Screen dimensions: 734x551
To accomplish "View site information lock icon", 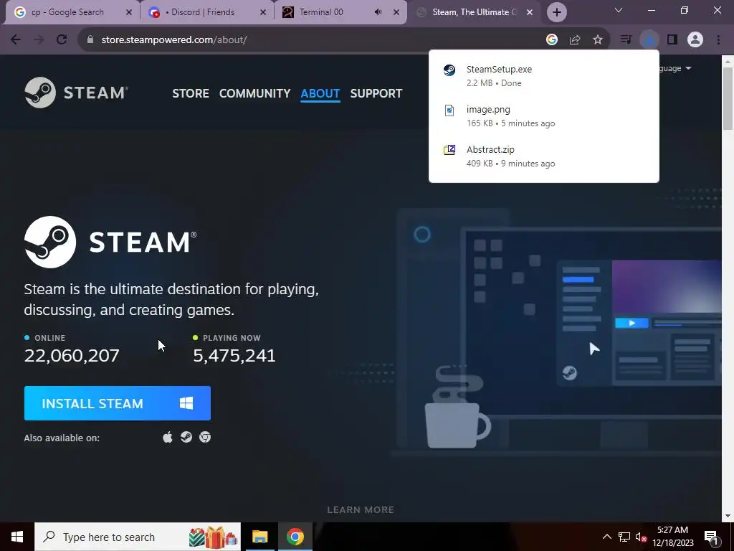I will [x=90, y=40].
